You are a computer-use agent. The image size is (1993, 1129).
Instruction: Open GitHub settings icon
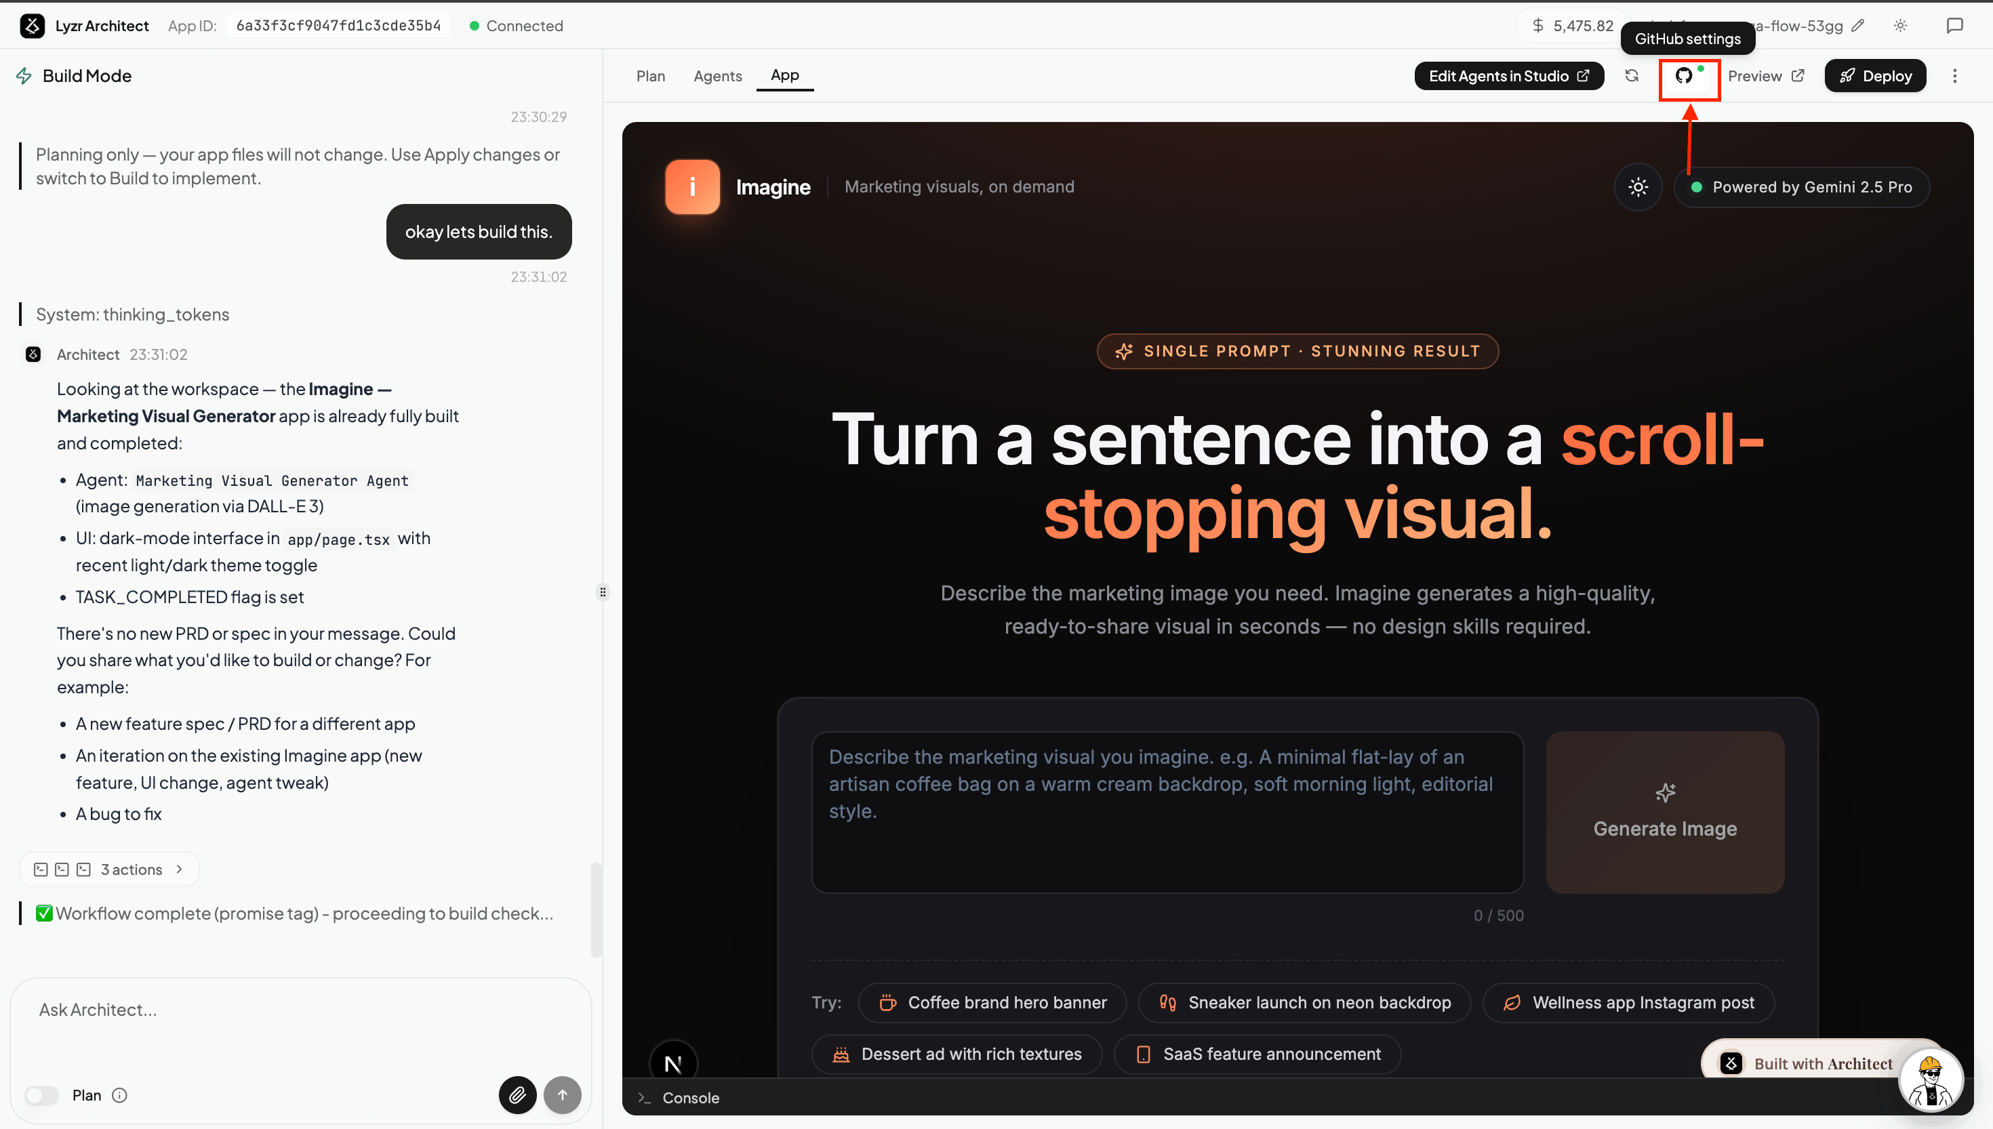tap(1684, 76)
